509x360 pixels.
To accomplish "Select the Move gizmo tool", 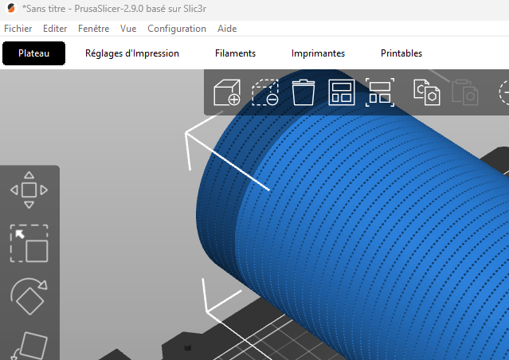I will pos(29,190).
